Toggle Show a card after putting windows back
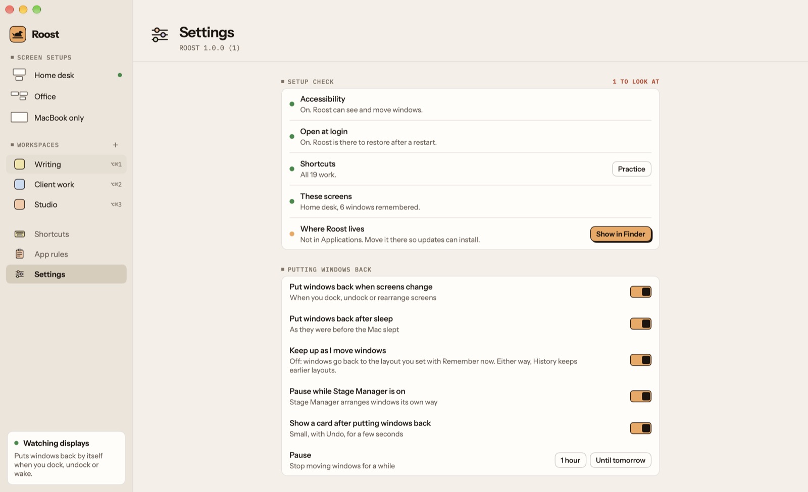The height and width of the screenshot is (492, 808). [641, 428]
